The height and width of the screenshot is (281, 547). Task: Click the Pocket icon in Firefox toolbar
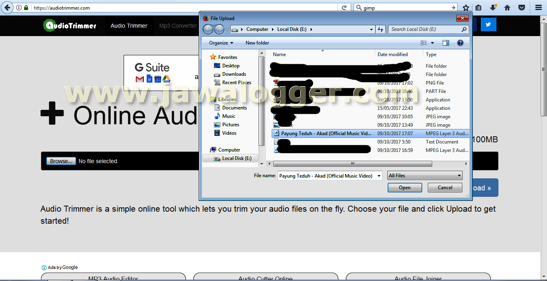pyautogui.click(x=522, y=8)
